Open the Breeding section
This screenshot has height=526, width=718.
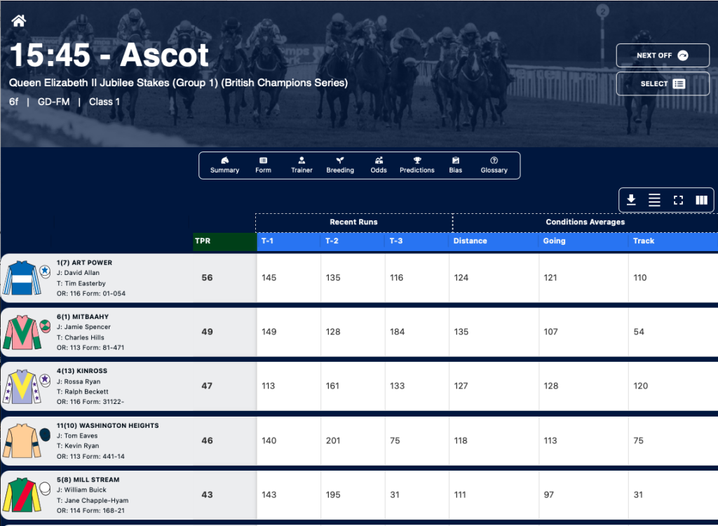340,166
